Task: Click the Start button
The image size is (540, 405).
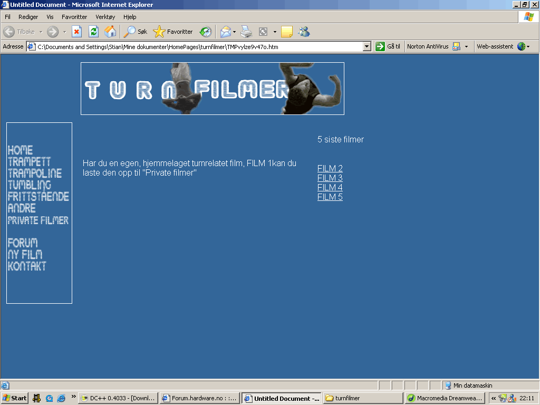Action: tap(14, 398)
